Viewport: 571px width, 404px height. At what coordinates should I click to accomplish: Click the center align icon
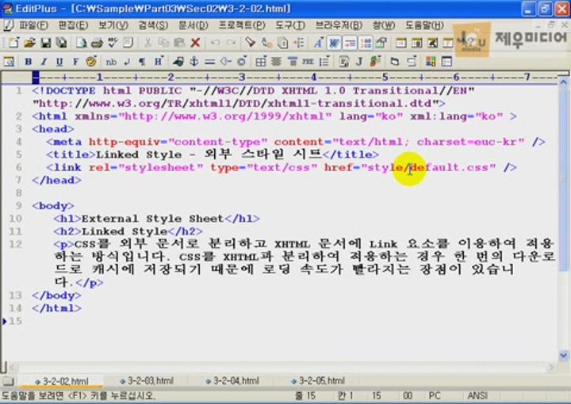[277, 62]
